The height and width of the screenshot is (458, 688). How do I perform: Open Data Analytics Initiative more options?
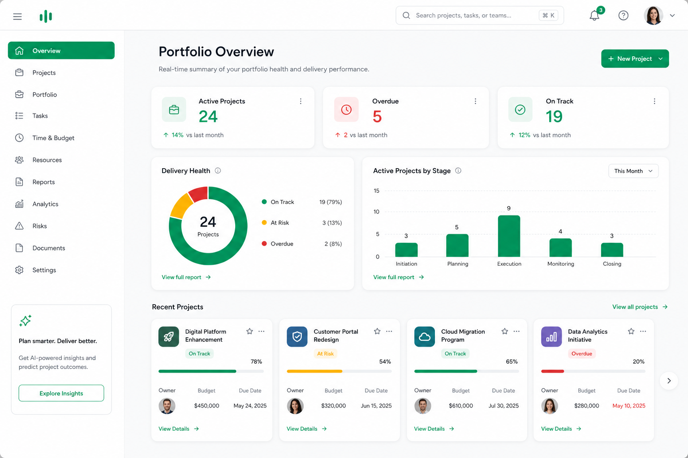tap(643, 331)
